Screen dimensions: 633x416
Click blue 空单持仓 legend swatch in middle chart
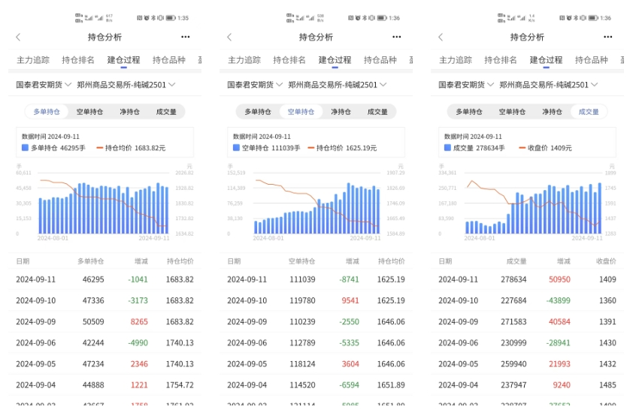237,148
